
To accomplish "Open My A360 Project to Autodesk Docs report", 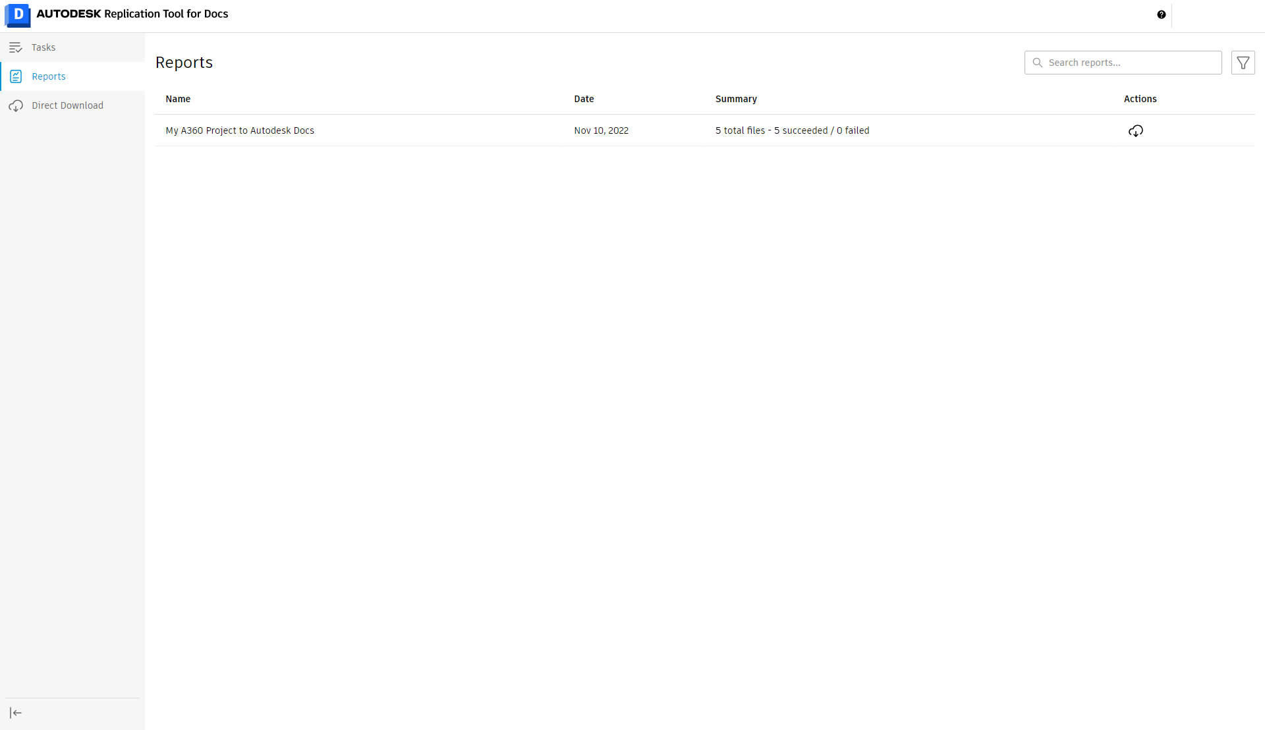I will (x=240, y=130).
